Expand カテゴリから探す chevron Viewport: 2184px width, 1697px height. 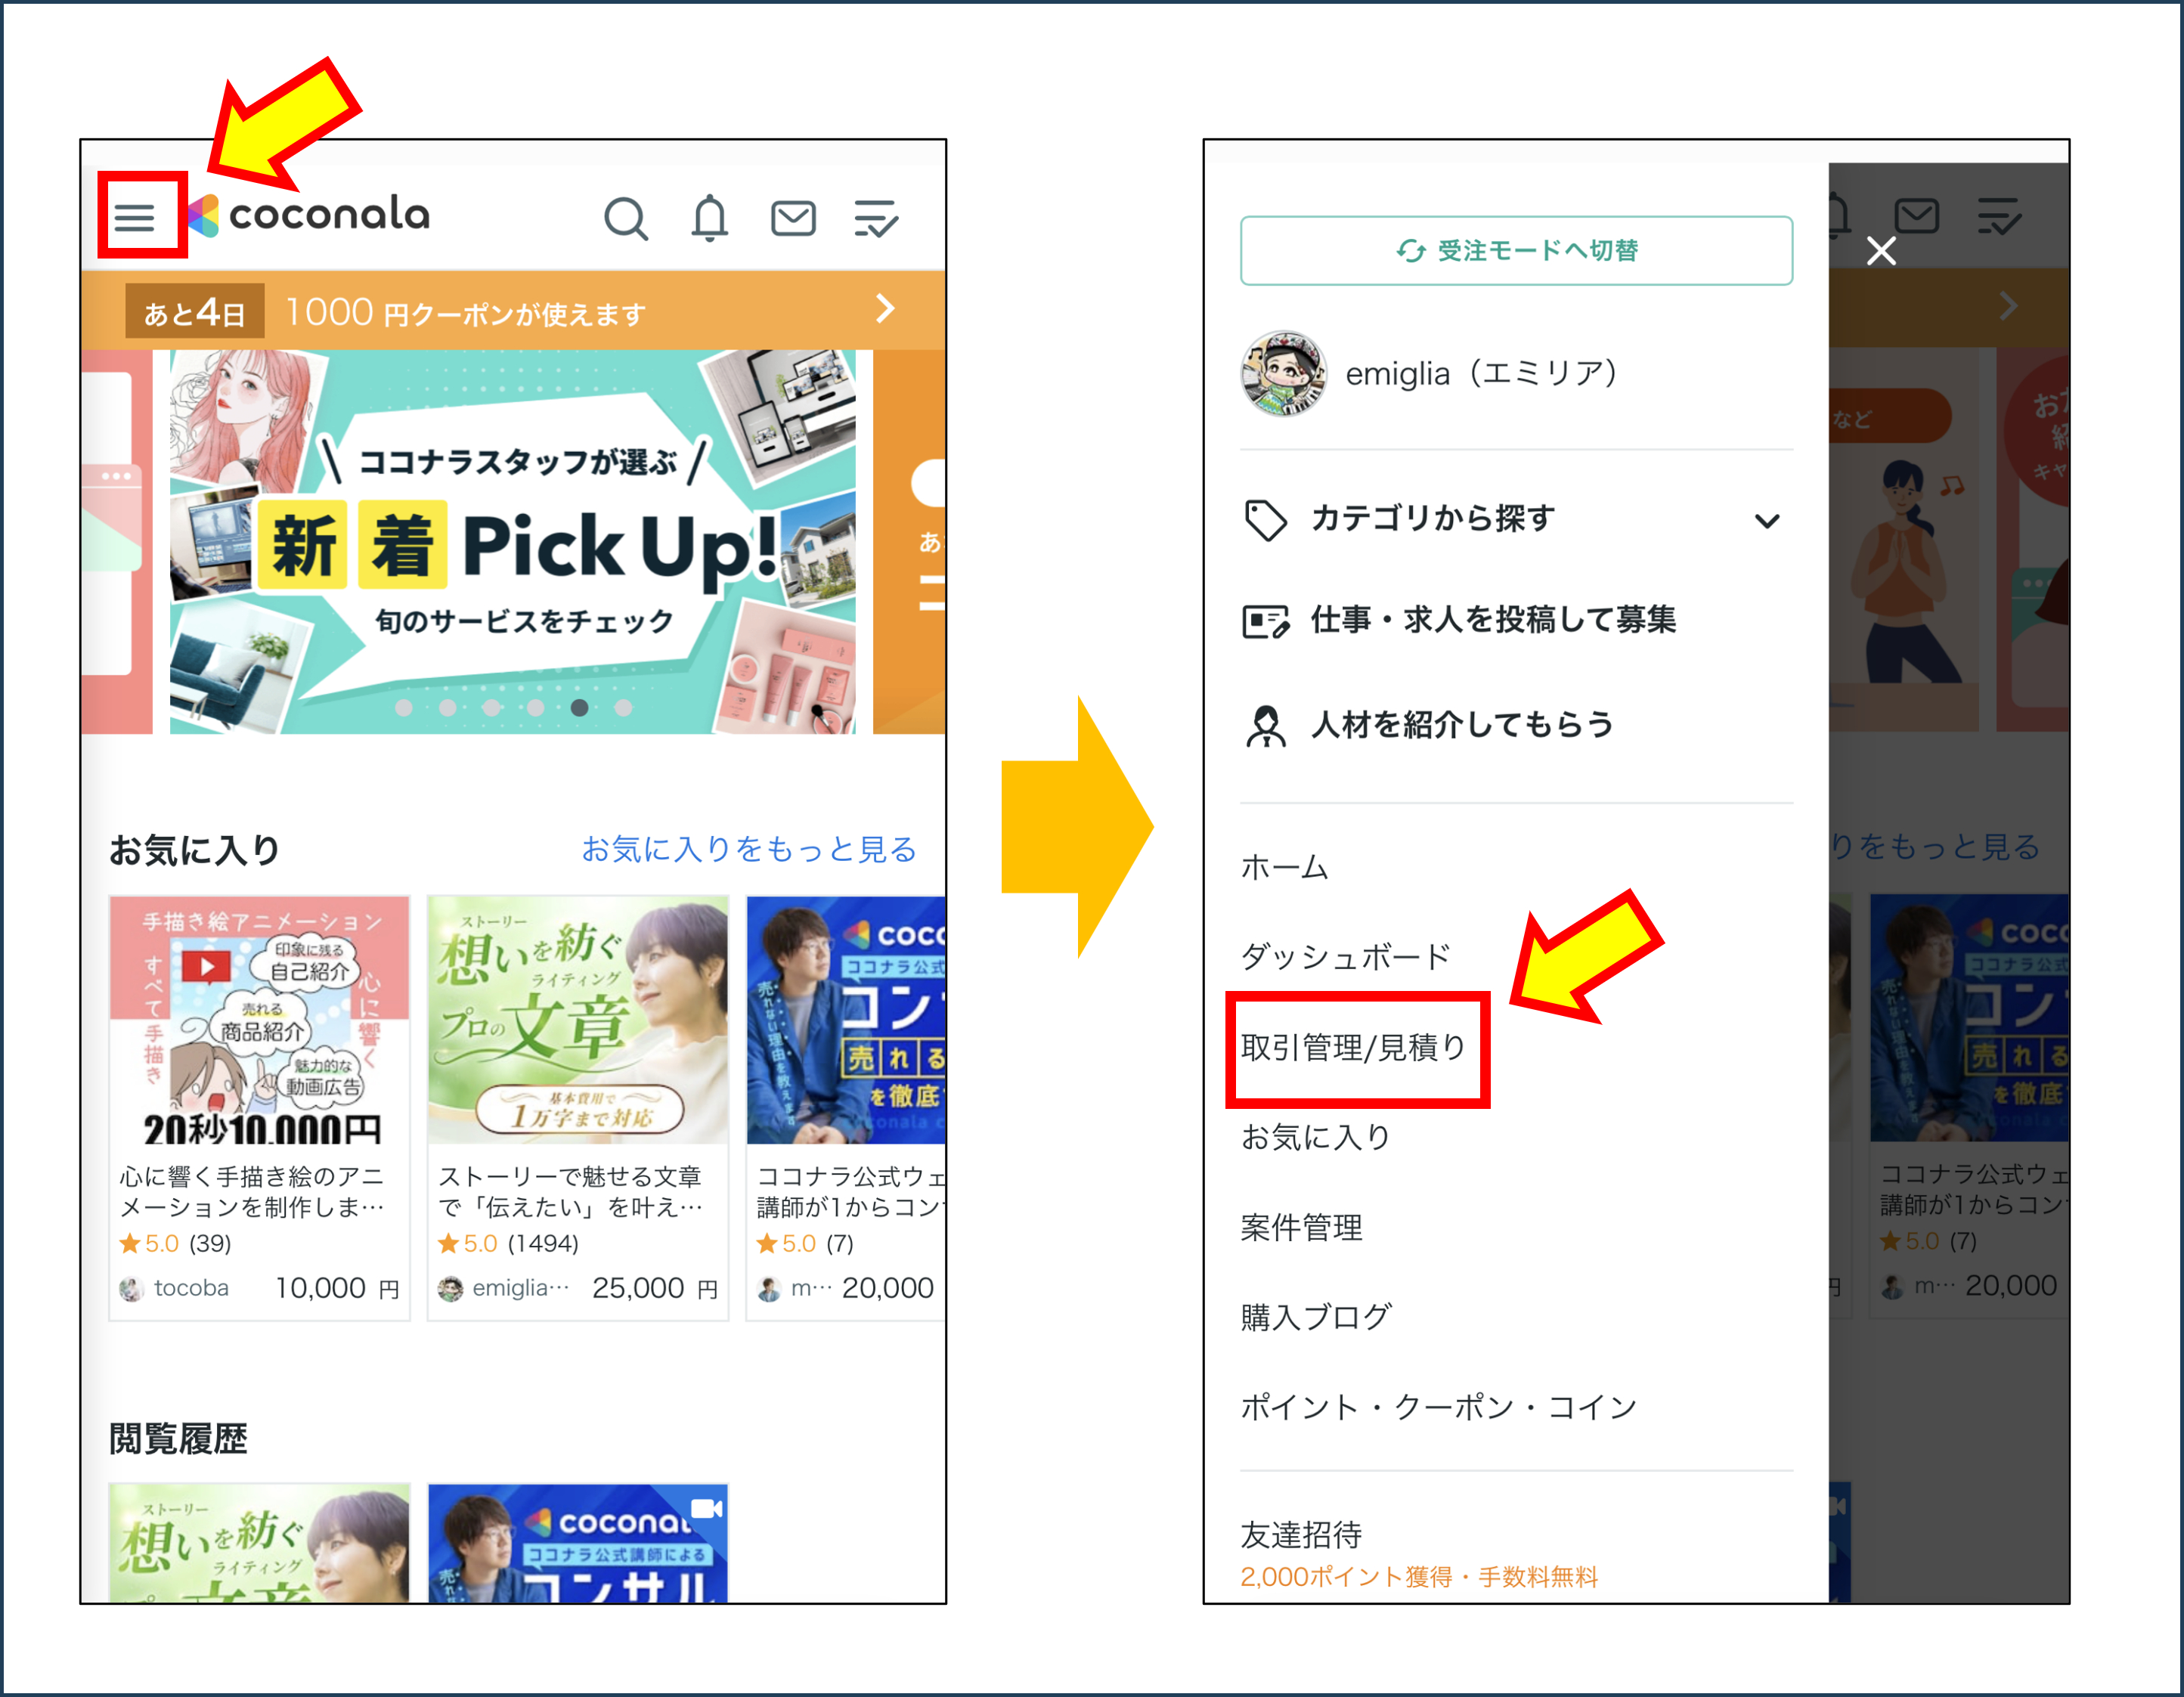[x=1767, y=520]
